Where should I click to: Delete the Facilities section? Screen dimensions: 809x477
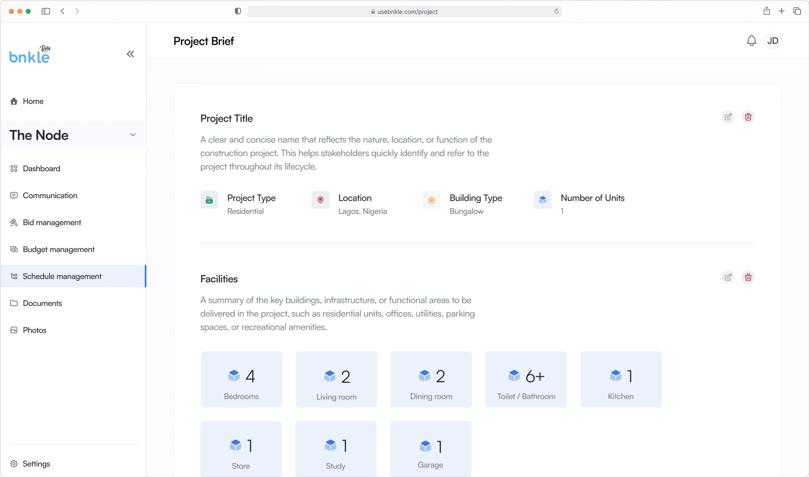(x=748, y=277)
